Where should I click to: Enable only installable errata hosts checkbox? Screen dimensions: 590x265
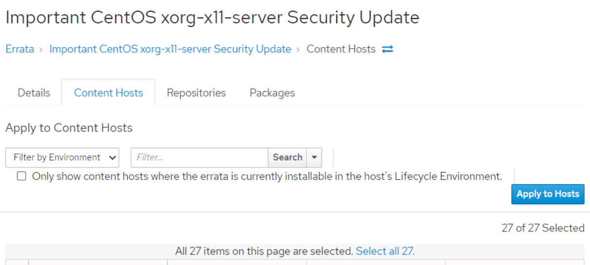[x=21, y=176]
